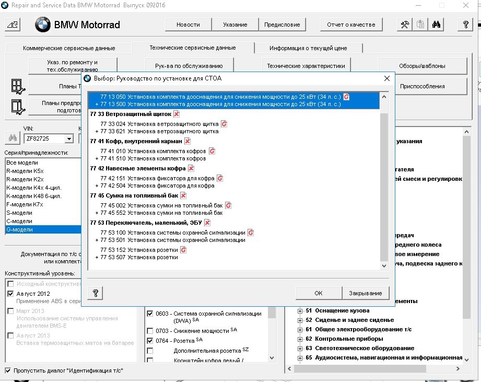Click the binoculars icon in top toolbar
Viewport: 481px width, 382px height.
437,25
